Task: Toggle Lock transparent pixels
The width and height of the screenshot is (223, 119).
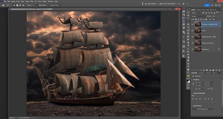Action: pyautogui.click(x=196, y=19)
